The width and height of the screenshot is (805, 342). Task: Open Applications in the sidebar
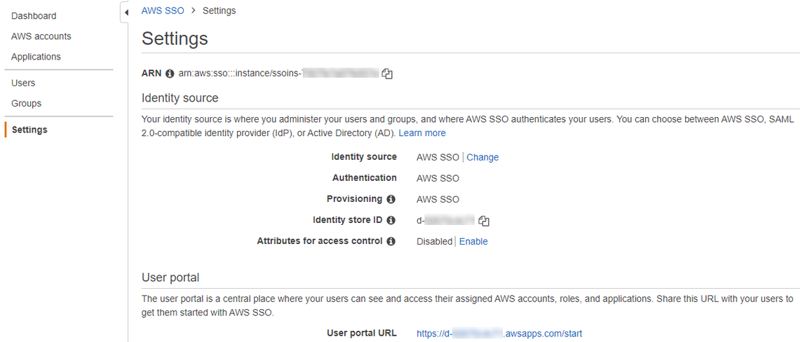click(x=36, y=57)
